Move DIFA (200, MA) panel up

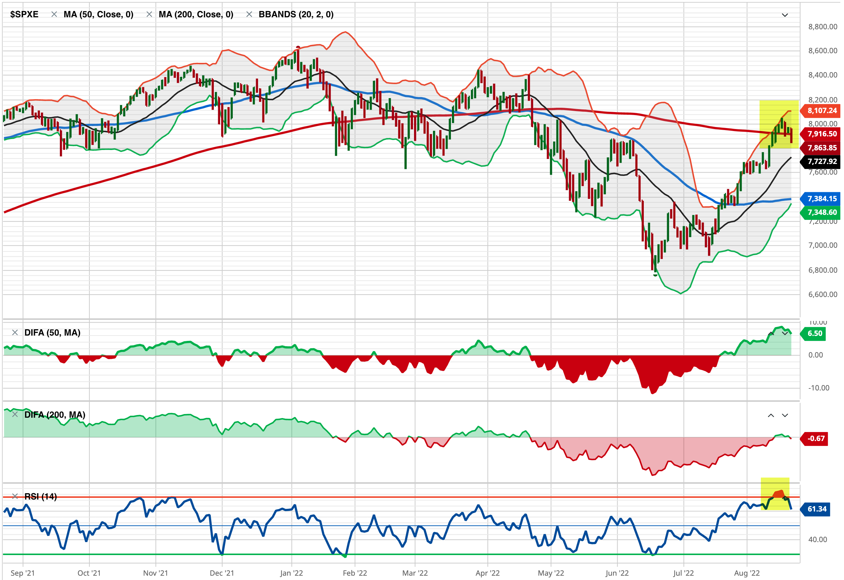(x=771, y=416)
